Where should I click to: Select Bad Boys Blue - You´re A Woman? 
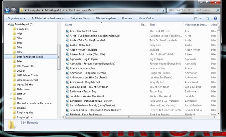click(x=89, y=87)
